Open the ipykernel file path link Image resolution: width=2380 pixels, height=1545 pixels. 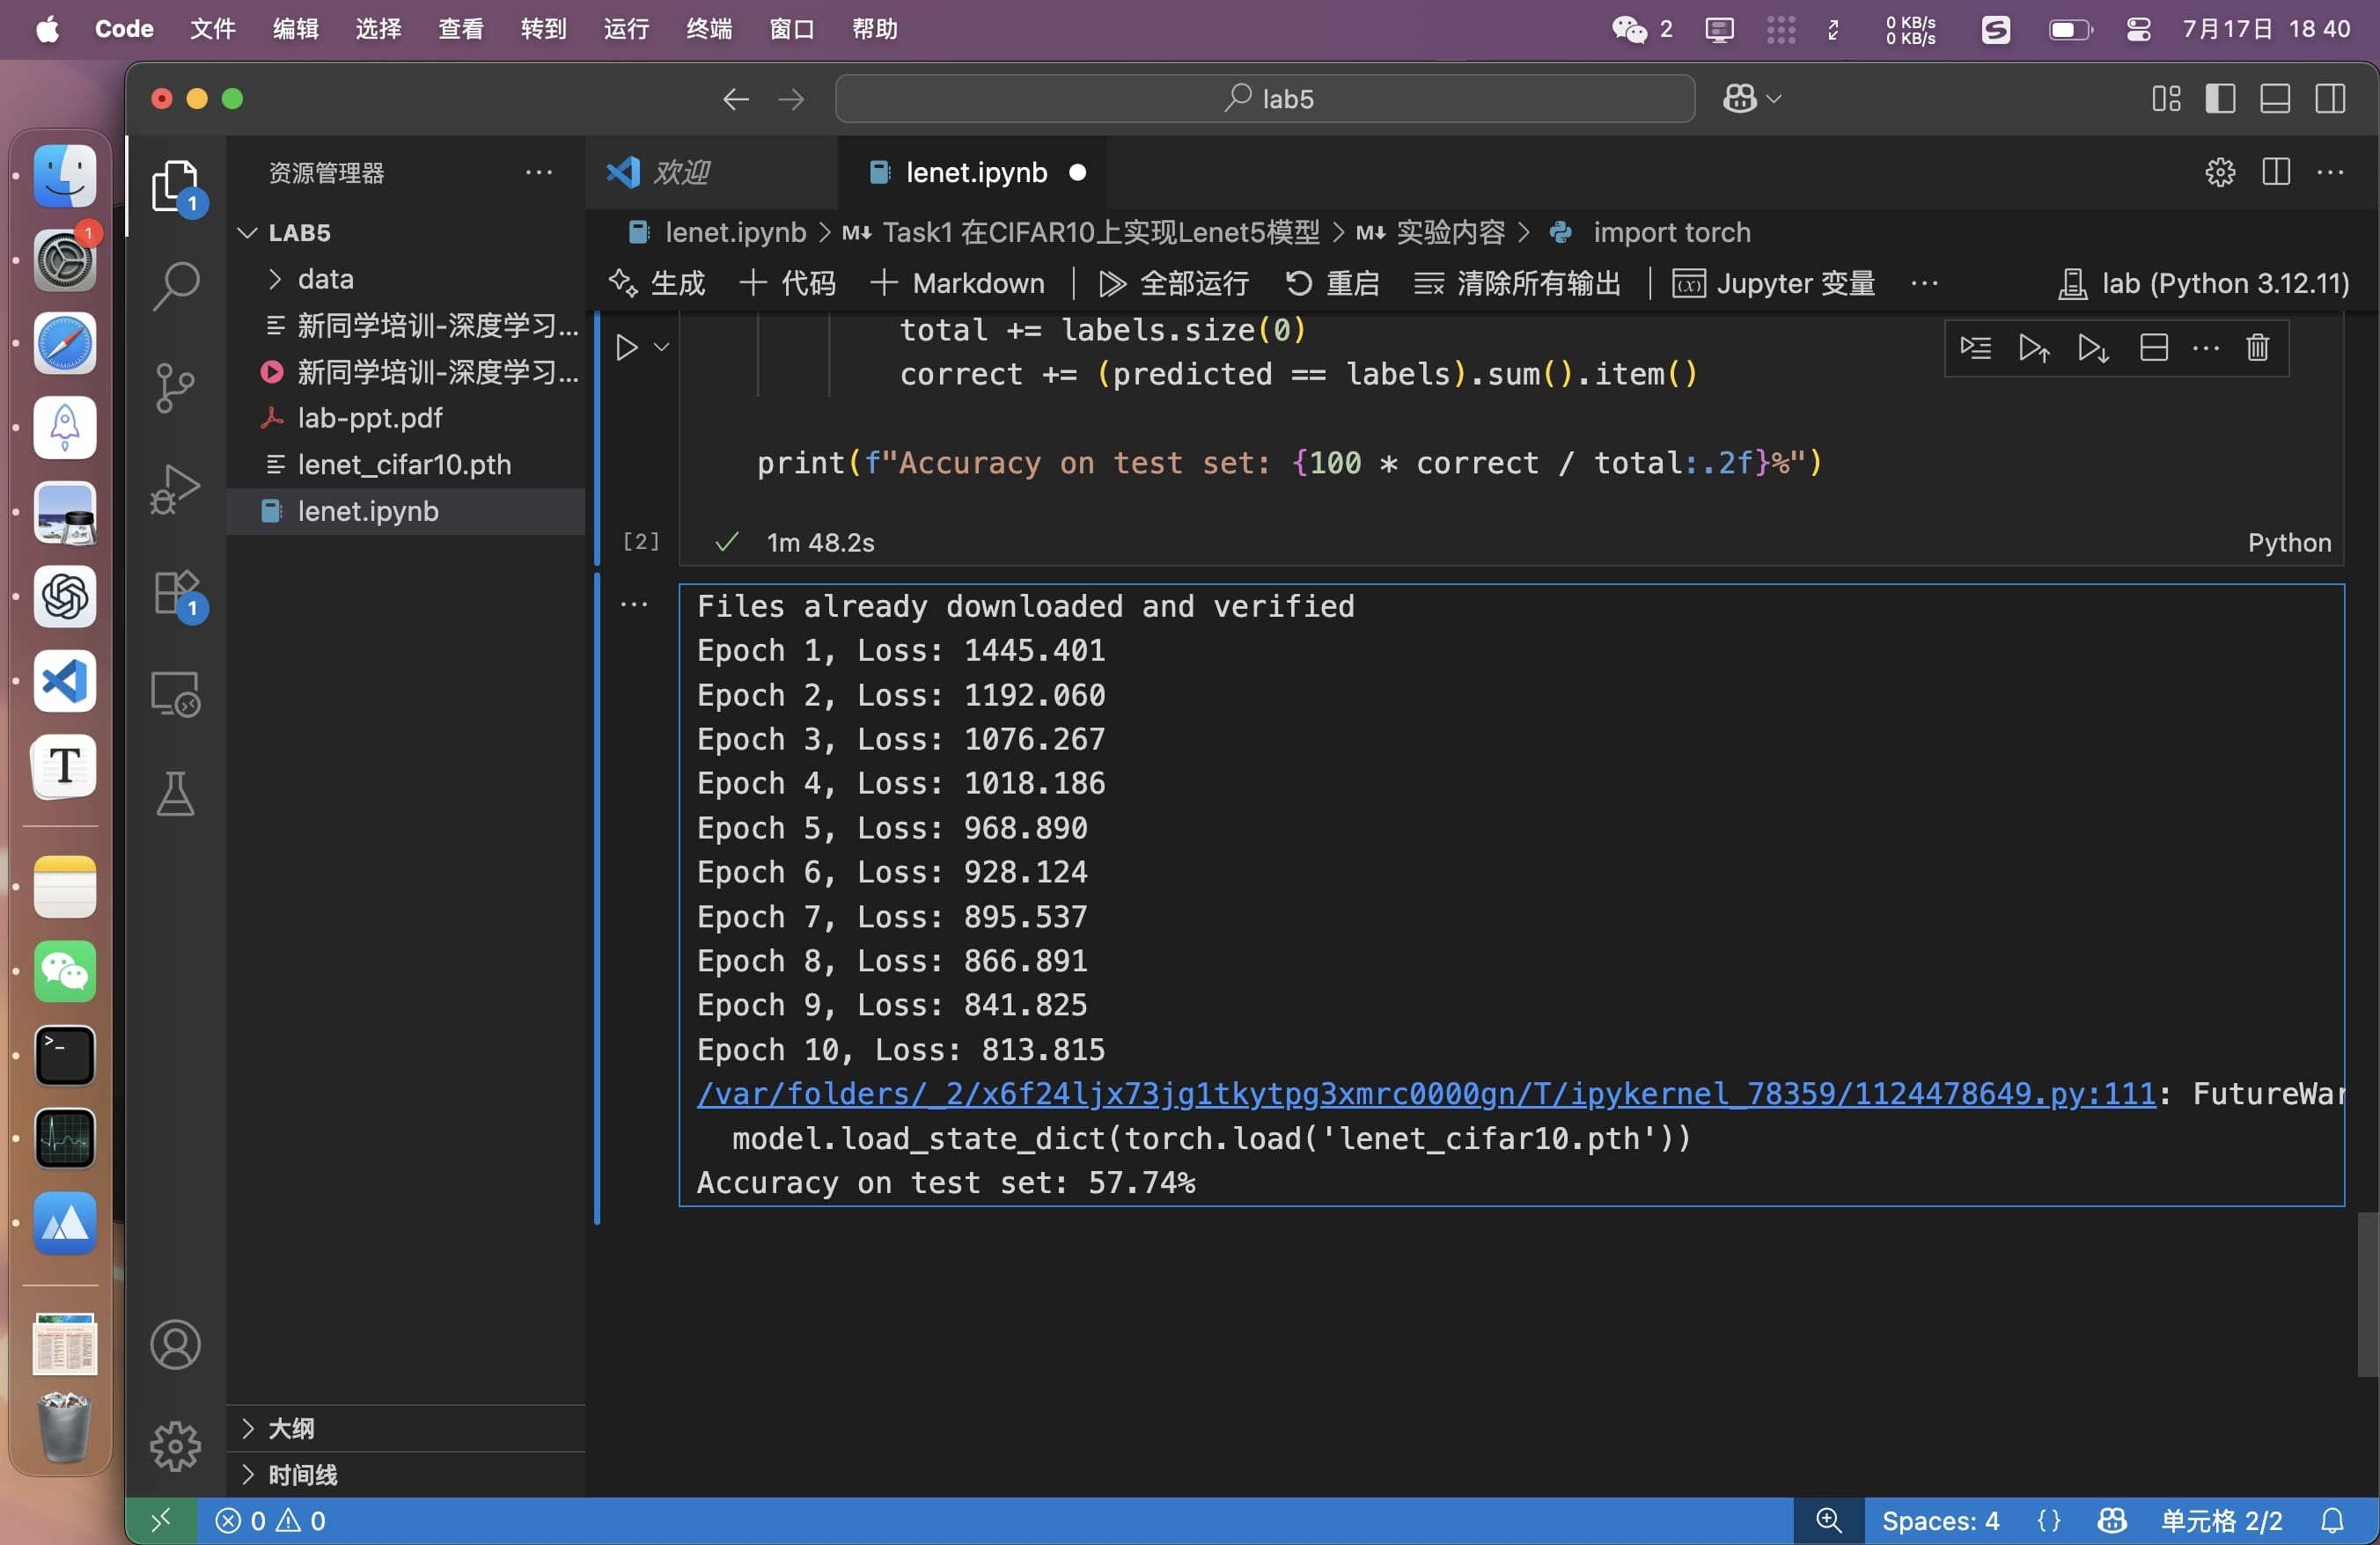[1425, 1095]
